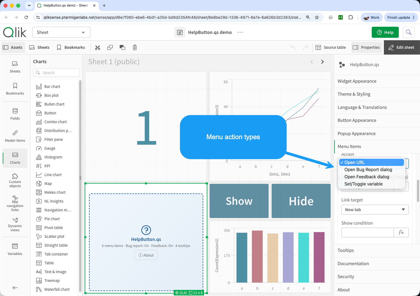Click the copy toolbar icon

tap(110, 47)
